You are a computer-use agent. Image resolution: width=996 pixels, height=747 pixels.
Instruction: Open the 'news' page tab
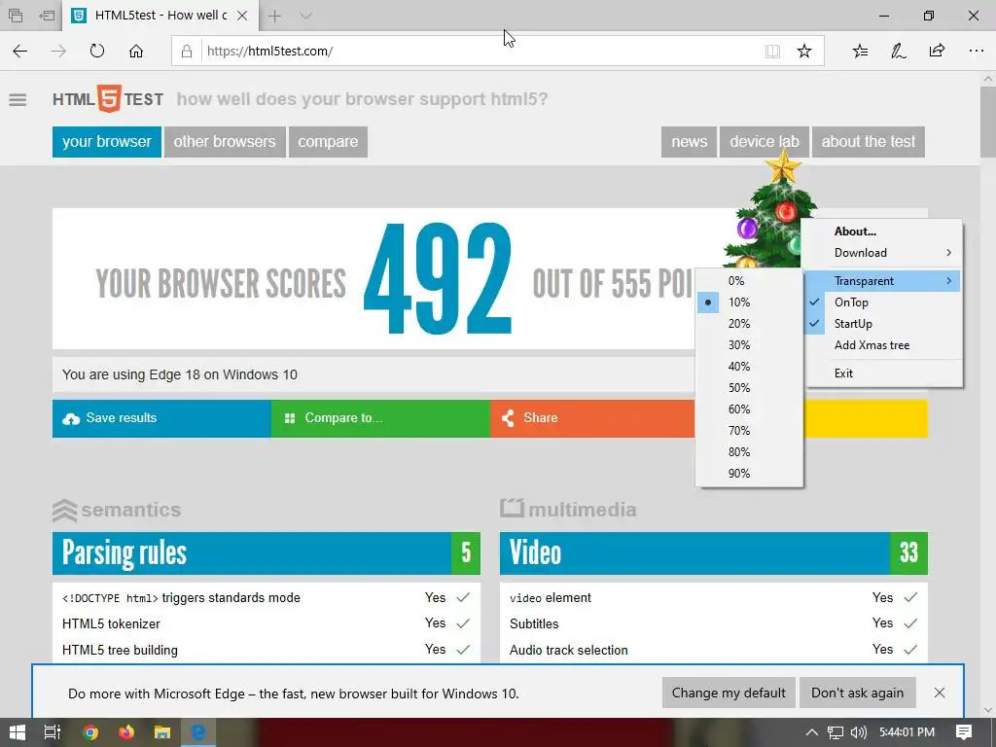(x=690, y=142)
